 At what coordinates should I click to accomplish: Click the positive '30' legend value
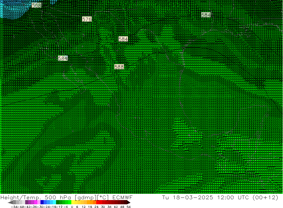pos(103,207)
